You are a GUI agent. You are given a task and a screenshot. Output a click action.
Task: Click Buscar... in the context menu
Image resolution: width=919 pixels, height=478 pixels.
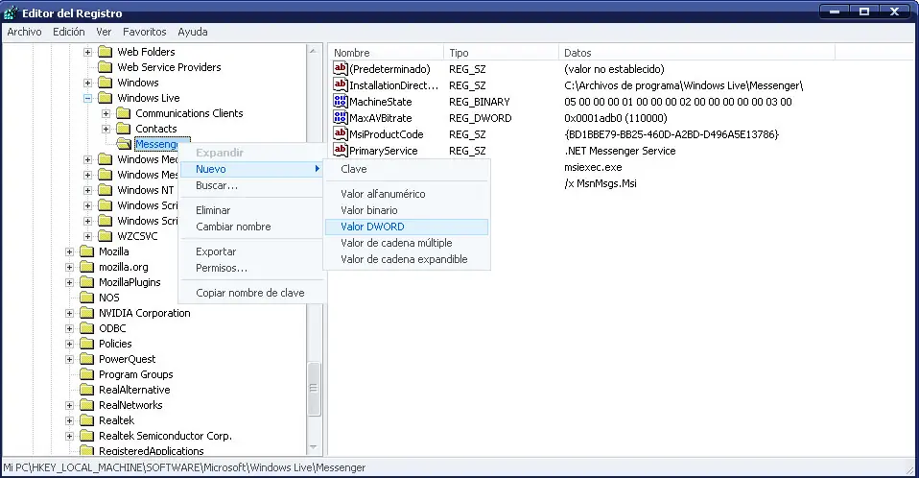point(251,185)
